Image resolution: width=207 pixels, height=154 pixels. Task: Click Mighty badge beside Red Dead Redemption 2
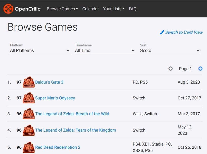coord(29,147)
